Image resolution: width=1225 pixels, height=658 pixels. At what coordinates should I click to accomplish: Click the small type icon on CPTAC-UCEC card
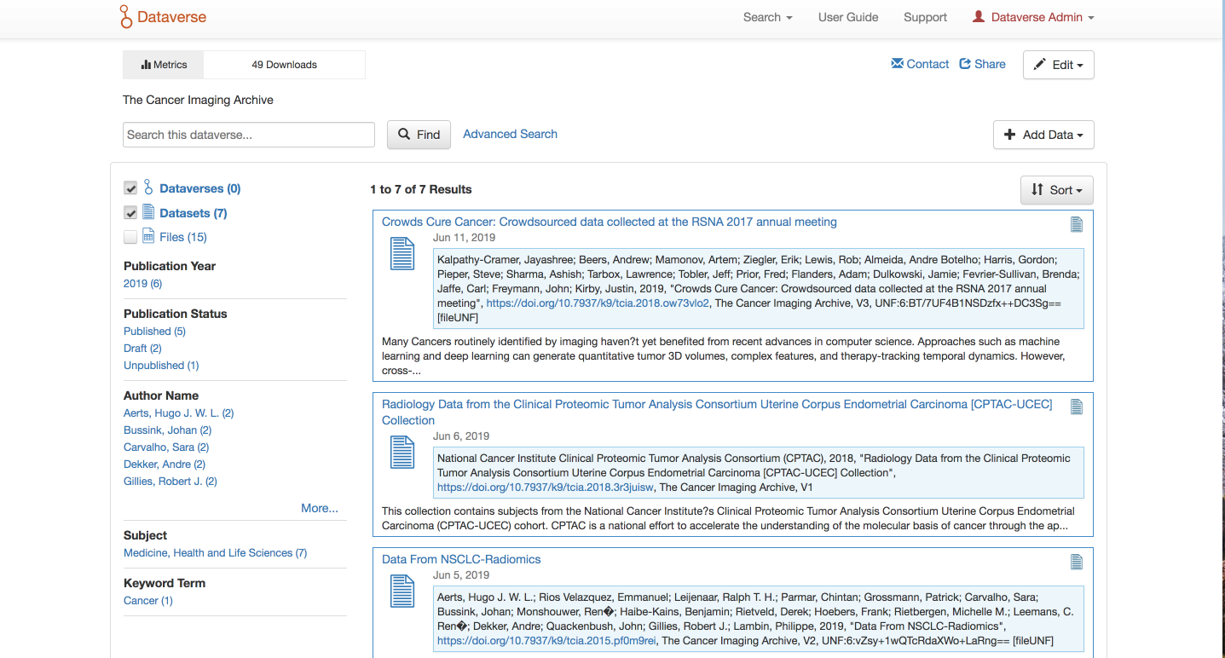click(x=1077, y=407)
